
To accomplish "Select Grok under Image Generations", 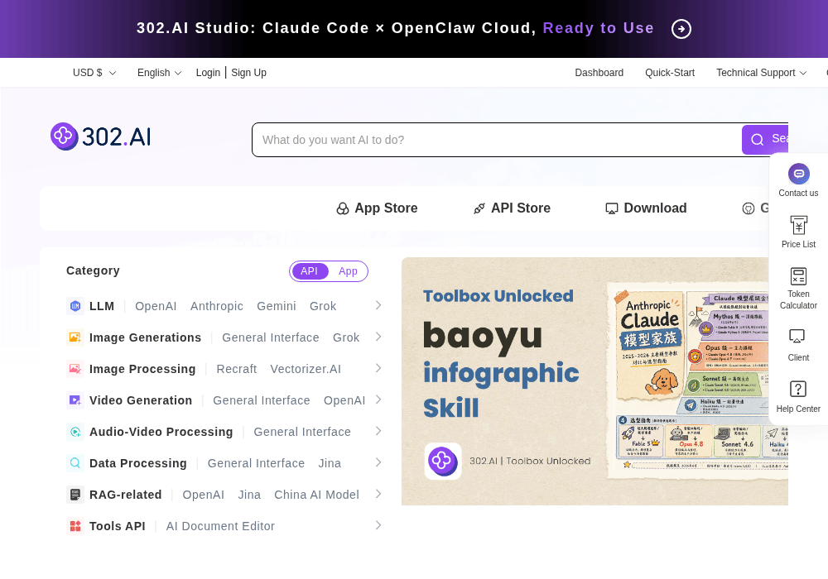I will pos(346,337).
